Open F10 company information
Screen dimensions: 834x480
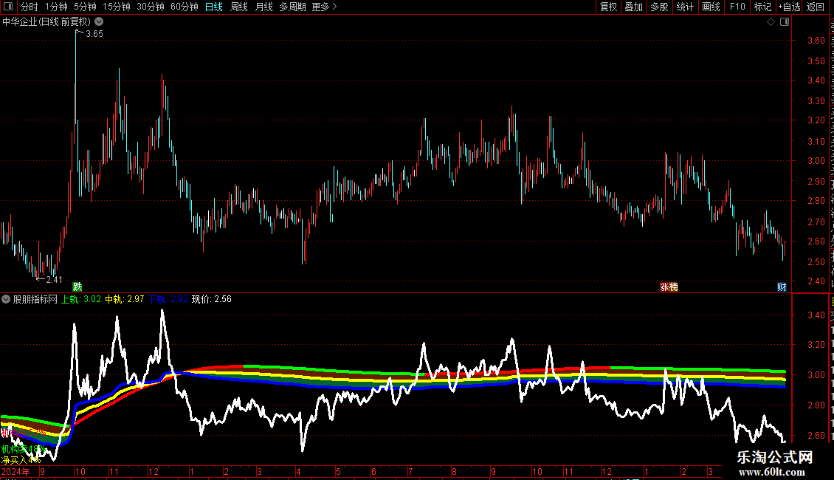[x=737, y=7]
